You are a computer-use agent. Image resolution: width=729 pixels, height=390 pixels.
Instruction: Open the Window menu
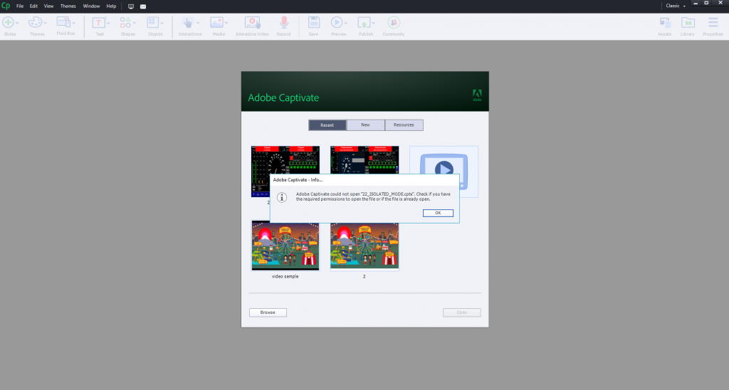[x=91, y=6]
